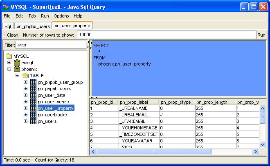Click the TABLE folder icon

(x=25, y=76)
